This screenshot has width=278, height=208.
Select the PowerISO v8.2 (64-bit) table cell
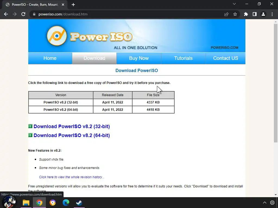point(61,110)
